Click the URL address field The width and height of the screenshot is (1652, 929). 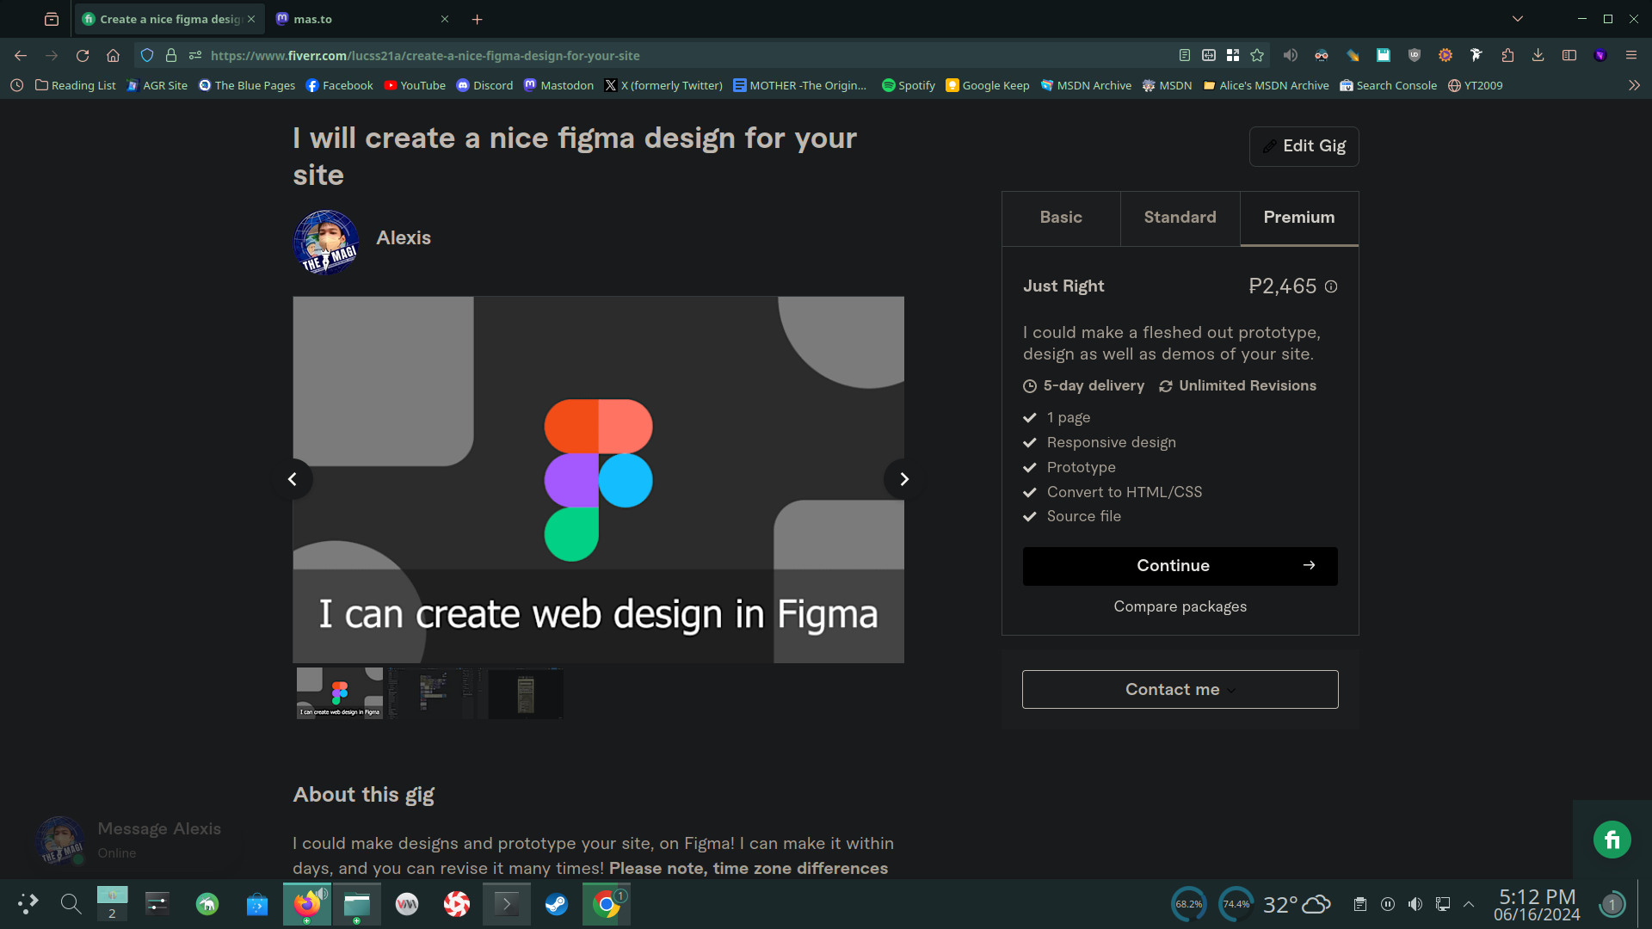click(688, 55)
